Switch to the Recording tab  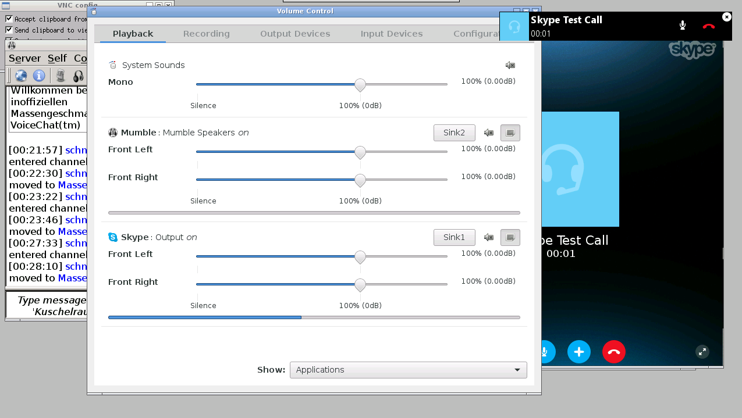(207, 34)
